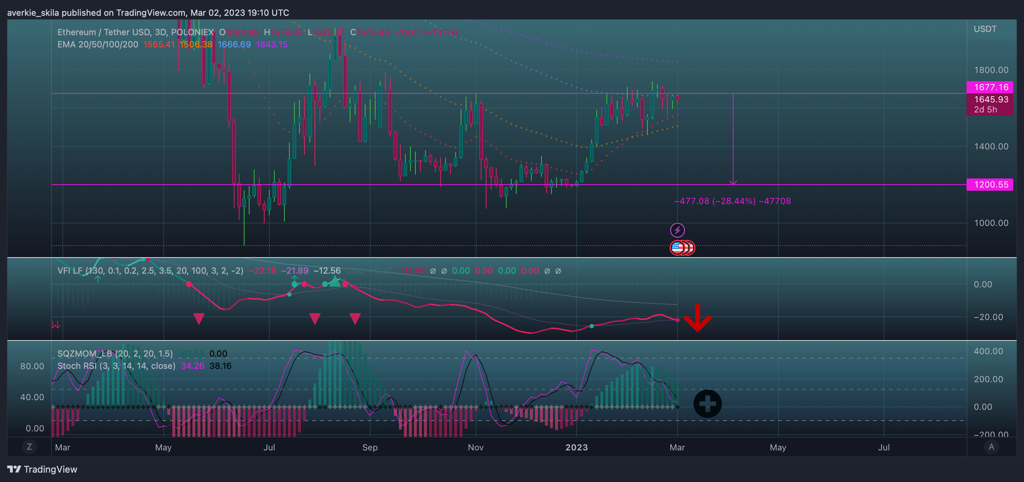Click the USDT currency label
The width and height of the screenshot is (1024, 482).
tap(985, 29)
